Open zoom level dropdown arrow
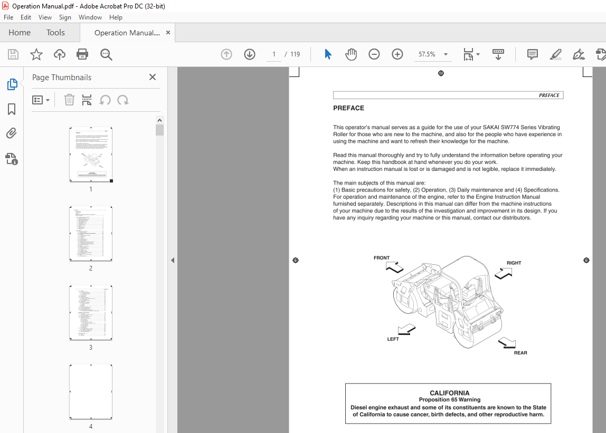The height and width of the screenshot is (433, 606). (x=446, y=54)
